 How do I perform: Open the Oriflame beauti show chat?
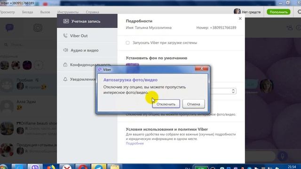[x=28, y=128]
